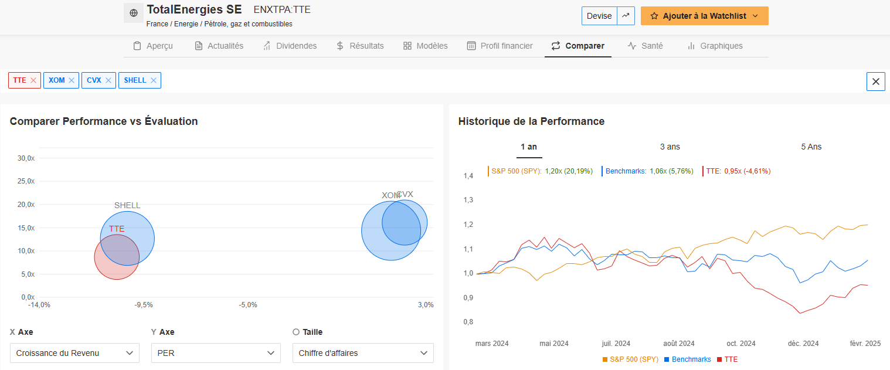Viewport: 890px width, 370px height.
Task: Remove the XOM ticker chip
Action: coord(72,80)
